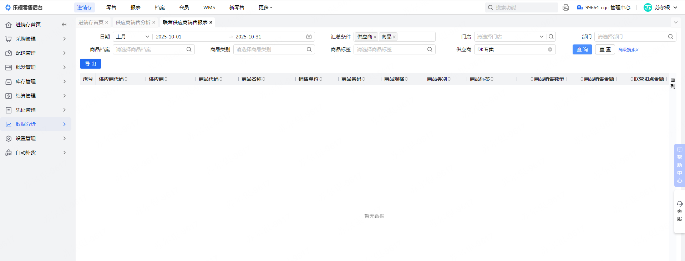685x261 pixels.
Task: Select 档案 in top navigation
Action: 160,7
